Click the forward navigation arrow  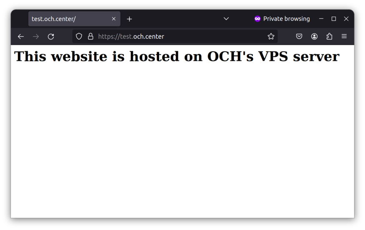(x=36, y=37)
